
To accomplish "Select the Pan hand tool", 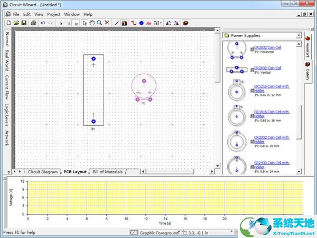I will coord(92,23).
